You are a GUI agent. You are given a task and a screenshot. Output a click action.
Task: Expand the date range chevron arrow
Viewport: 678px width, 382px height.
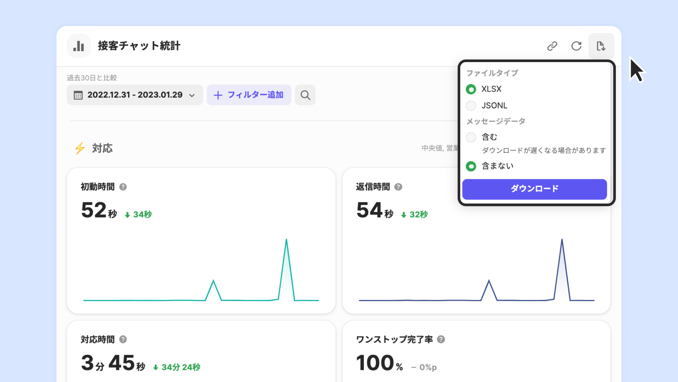click(x=192, y=95)
